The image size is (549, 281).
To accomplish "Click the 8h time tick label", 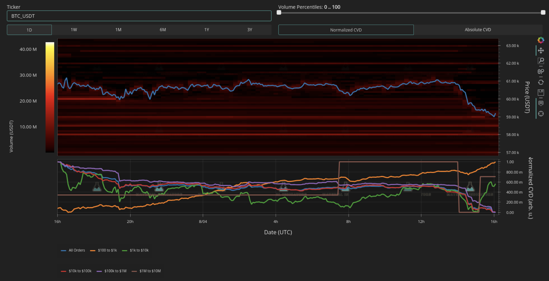I will 348,222.
